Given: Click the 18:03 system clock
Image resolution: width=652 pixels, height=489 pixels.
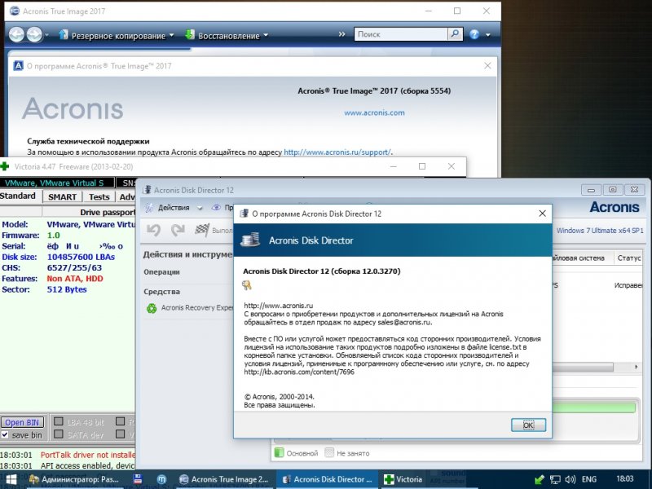Looking at the screenshot, I should (625, 479).
